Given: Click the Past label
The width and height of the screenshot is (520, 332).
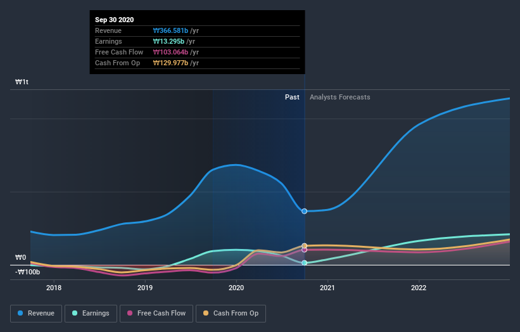Looking at the screenshot, I should click(x=292, y=97).
